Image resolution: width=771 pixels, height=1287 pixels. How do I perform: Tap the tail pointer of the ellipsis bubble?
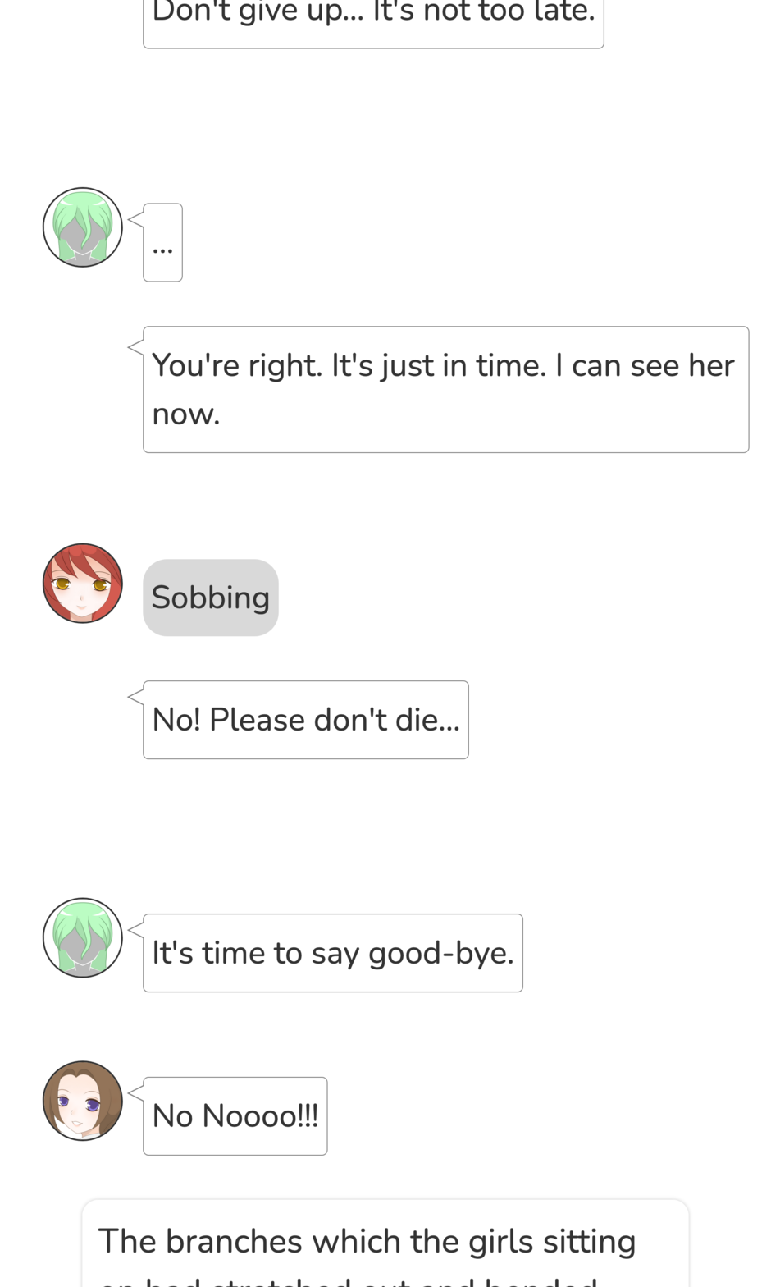(136, 220)
